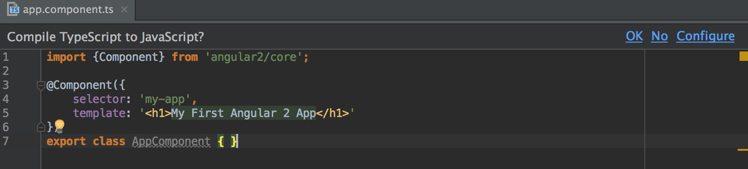748x169 pixels.
Task: Place cursor on the 'import' keyword
Action: 66,57
